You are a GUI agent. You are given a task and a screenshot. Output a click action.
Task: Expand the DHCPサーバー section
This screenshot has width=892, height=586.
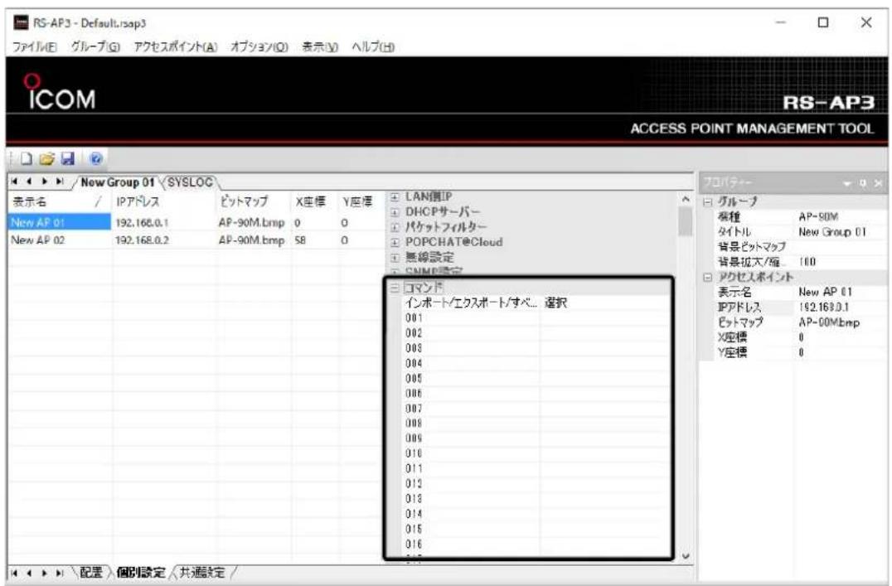[395, 212]
